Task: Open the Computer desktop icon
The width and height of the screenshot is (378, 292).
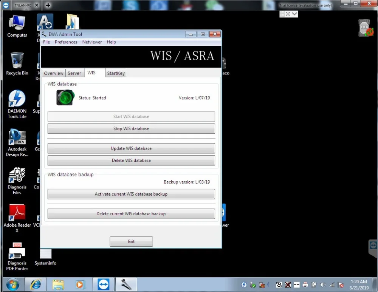Action: (x=17, y=26)
